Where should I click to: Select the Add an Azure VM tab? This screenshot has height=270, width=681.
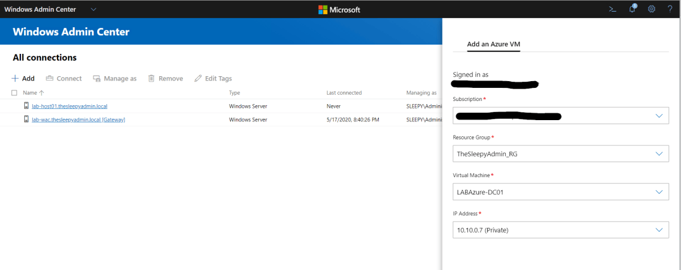(493, 44)
